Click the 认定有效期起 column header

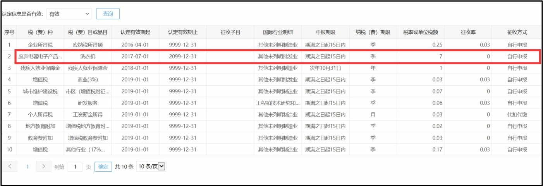coord(135,33)
